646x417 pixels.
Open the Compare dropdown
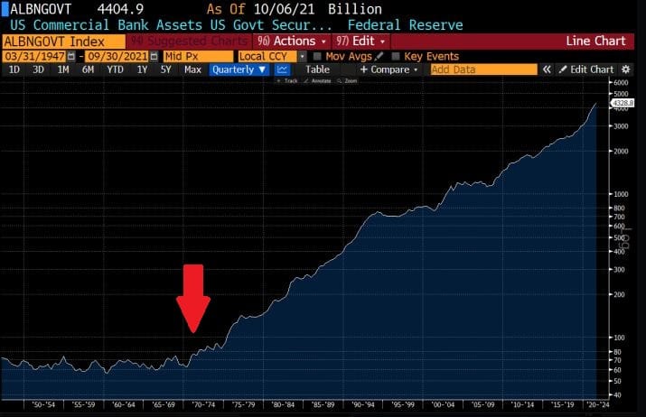point(389,69)
